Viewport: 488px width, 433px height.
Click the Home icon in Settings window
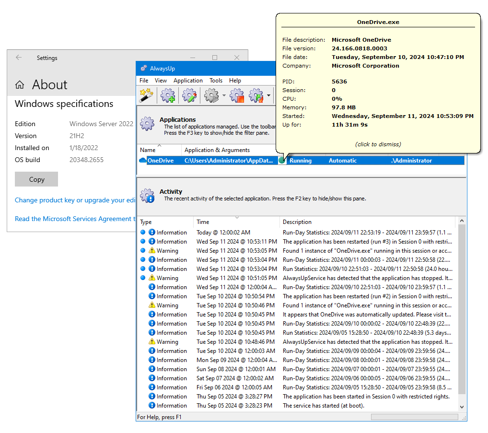coord(20,85)
